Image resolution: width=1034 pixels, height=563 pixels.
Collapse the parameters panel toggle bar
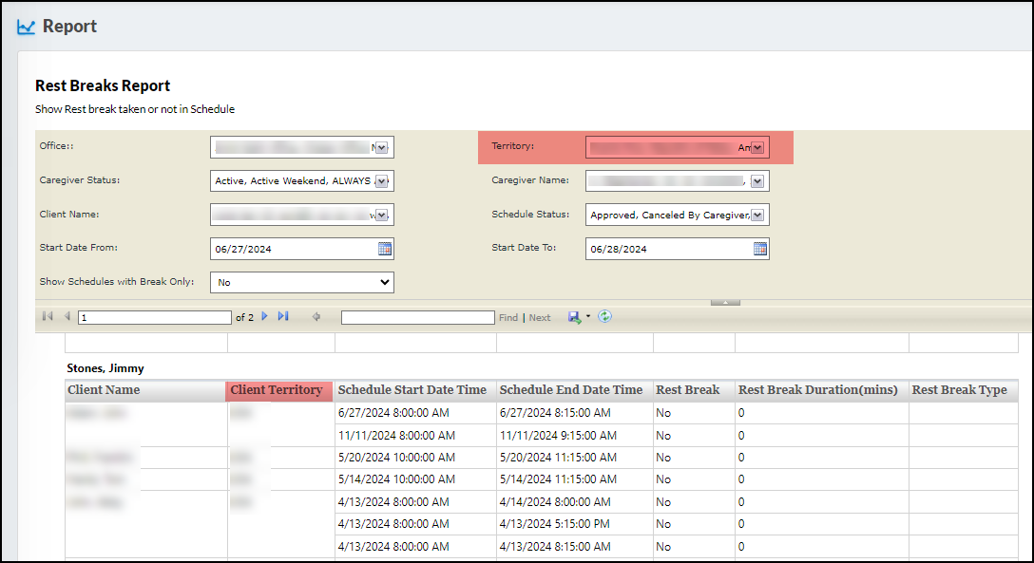725,303
